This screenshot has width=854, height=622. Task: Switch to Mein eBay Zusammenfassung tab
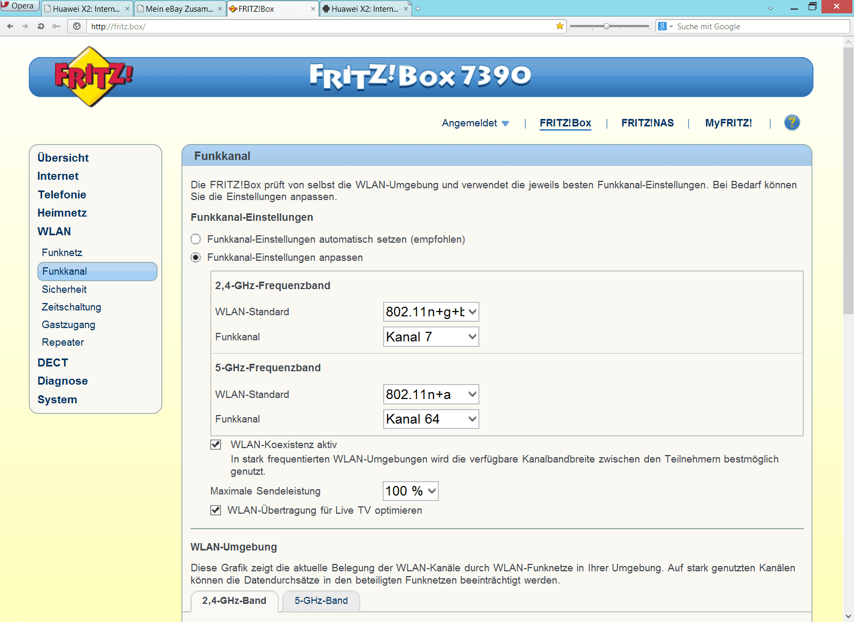click(179, 9)
